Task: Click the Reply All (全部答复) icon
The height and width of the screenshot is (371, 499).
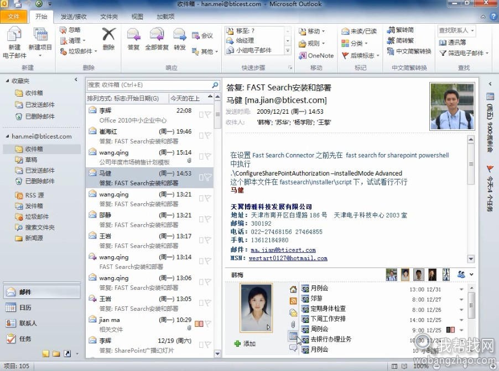Action: coord(157,35)
